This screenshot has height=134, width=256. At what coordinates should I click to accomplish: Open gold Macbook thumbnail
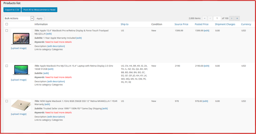21,105
